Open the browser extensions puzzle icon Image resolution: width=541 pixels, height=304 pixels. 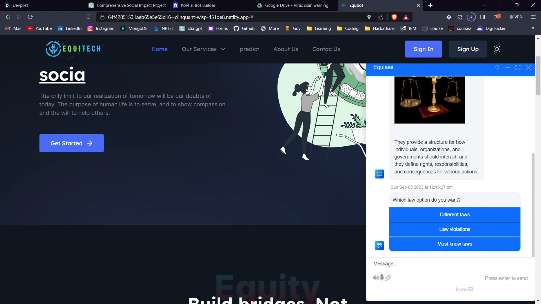pyautogui.click(x=460, y=17)
